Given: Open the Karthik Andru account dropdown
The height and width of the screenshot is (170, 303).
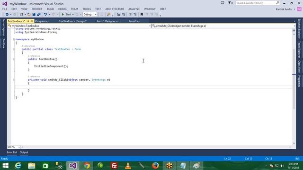Looking at the screenshot, I should (x=285, y=9).
